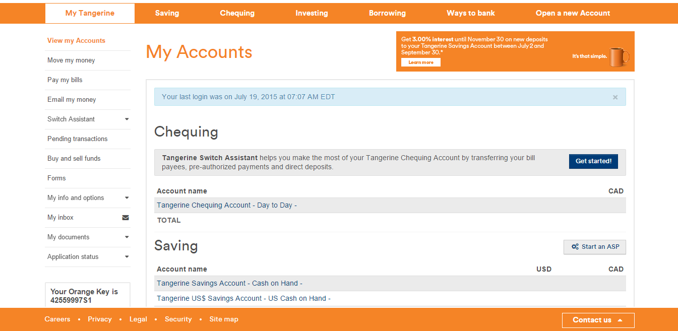Open Move my money page
The image size is (678, 331).
pyautogui.click(x=71, y=60)
